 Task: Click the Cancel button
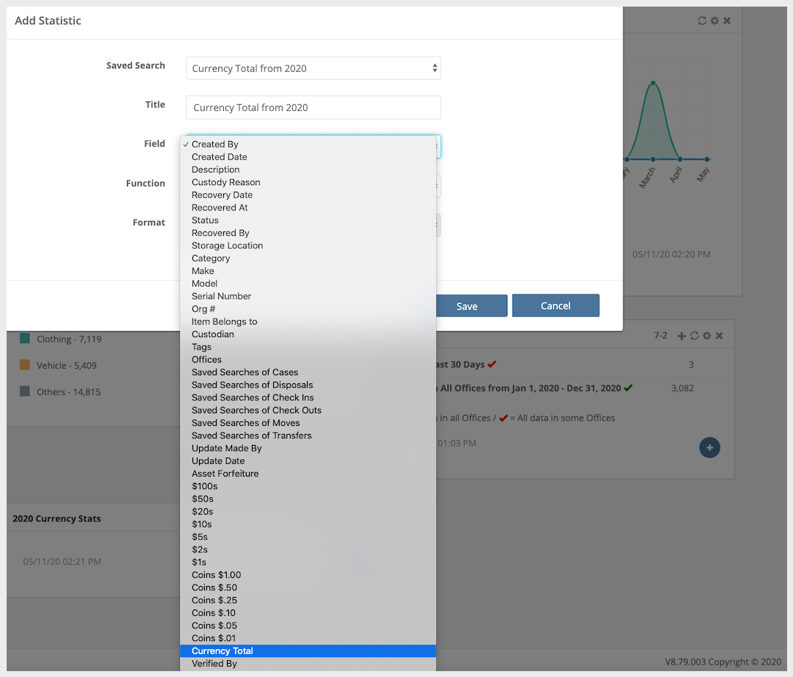[555, 305]
